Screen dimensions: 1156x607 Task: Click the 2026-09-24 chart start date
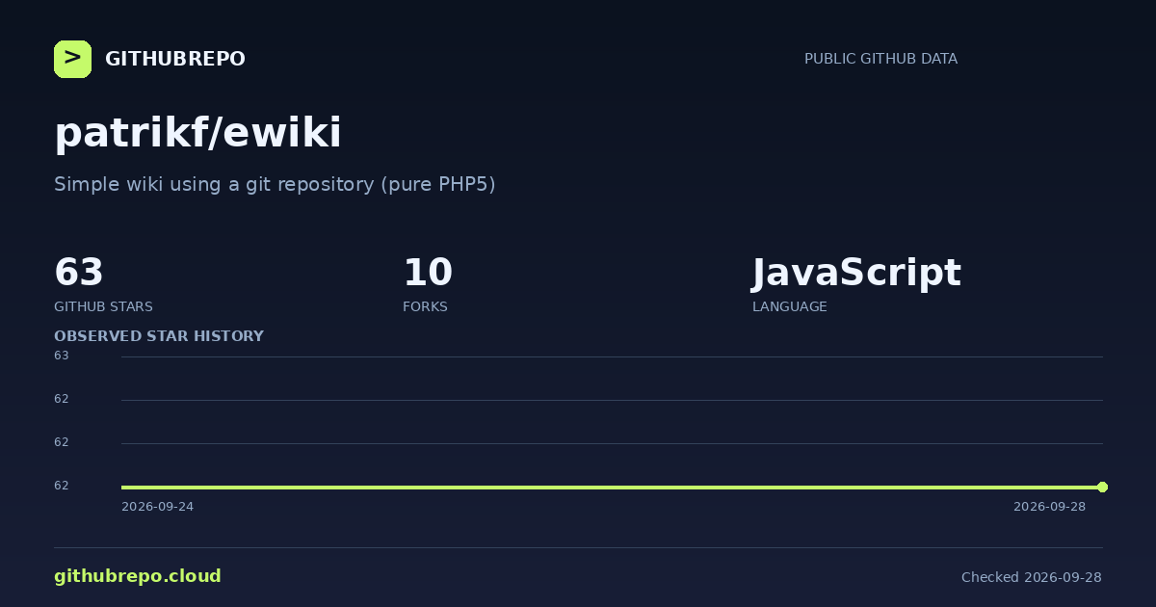point(157,507)
